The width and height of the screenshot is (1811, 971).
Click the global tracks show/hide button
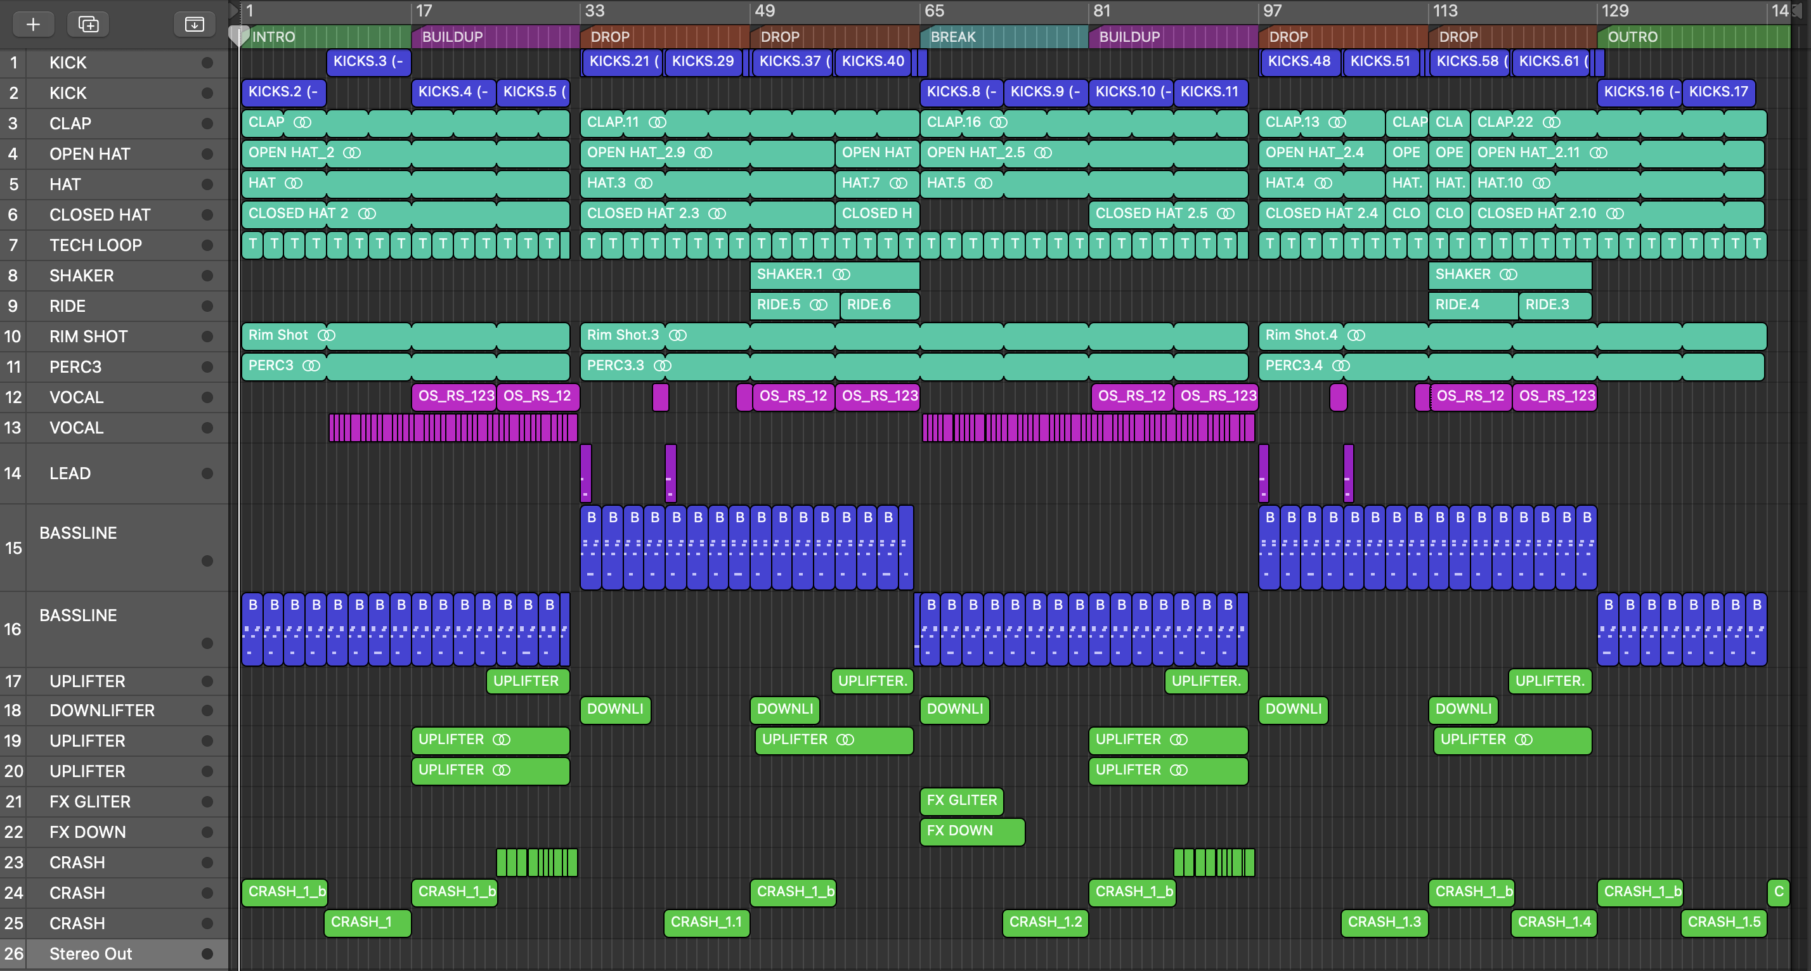[x=194, y=25]
